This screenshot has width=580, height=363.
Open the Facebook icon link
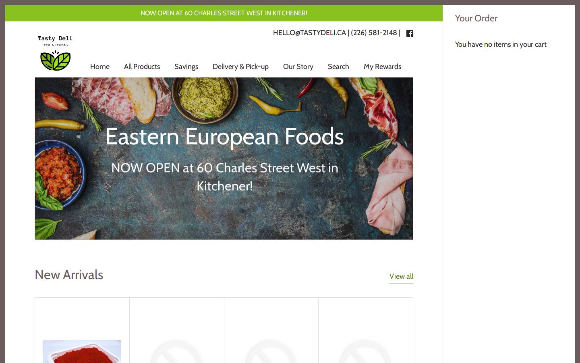tap(410, 33)
